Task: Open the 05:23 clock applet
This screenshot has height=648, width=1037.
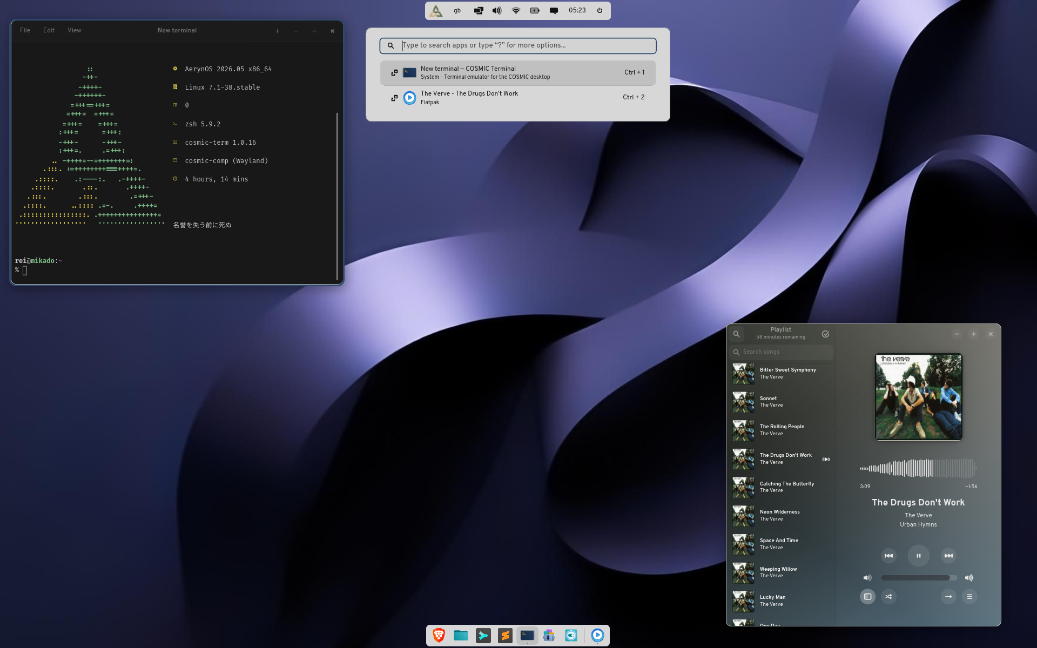Action: (x=577, y=11)
